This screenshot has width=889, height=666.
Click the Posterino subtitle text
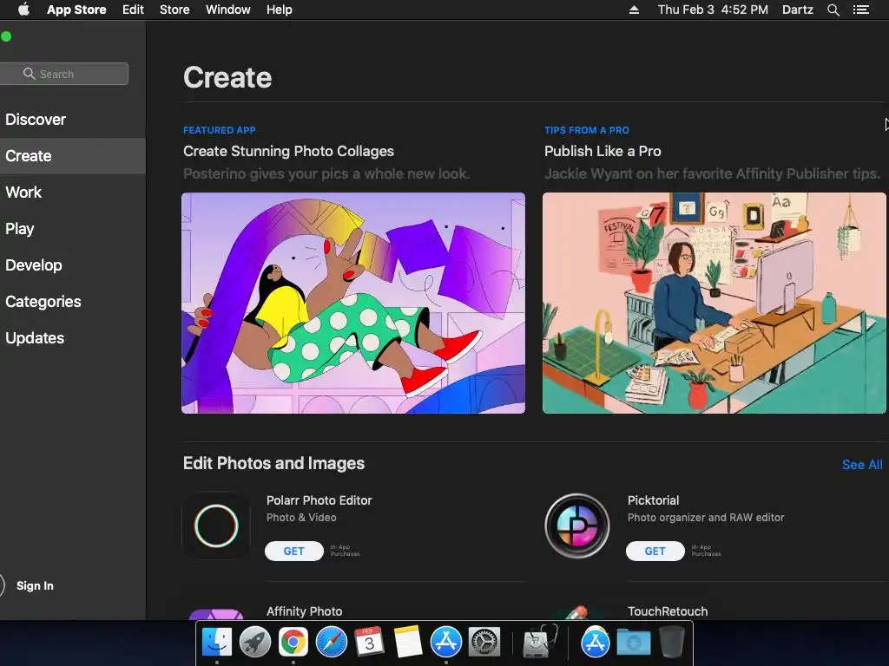coord(326,173)
